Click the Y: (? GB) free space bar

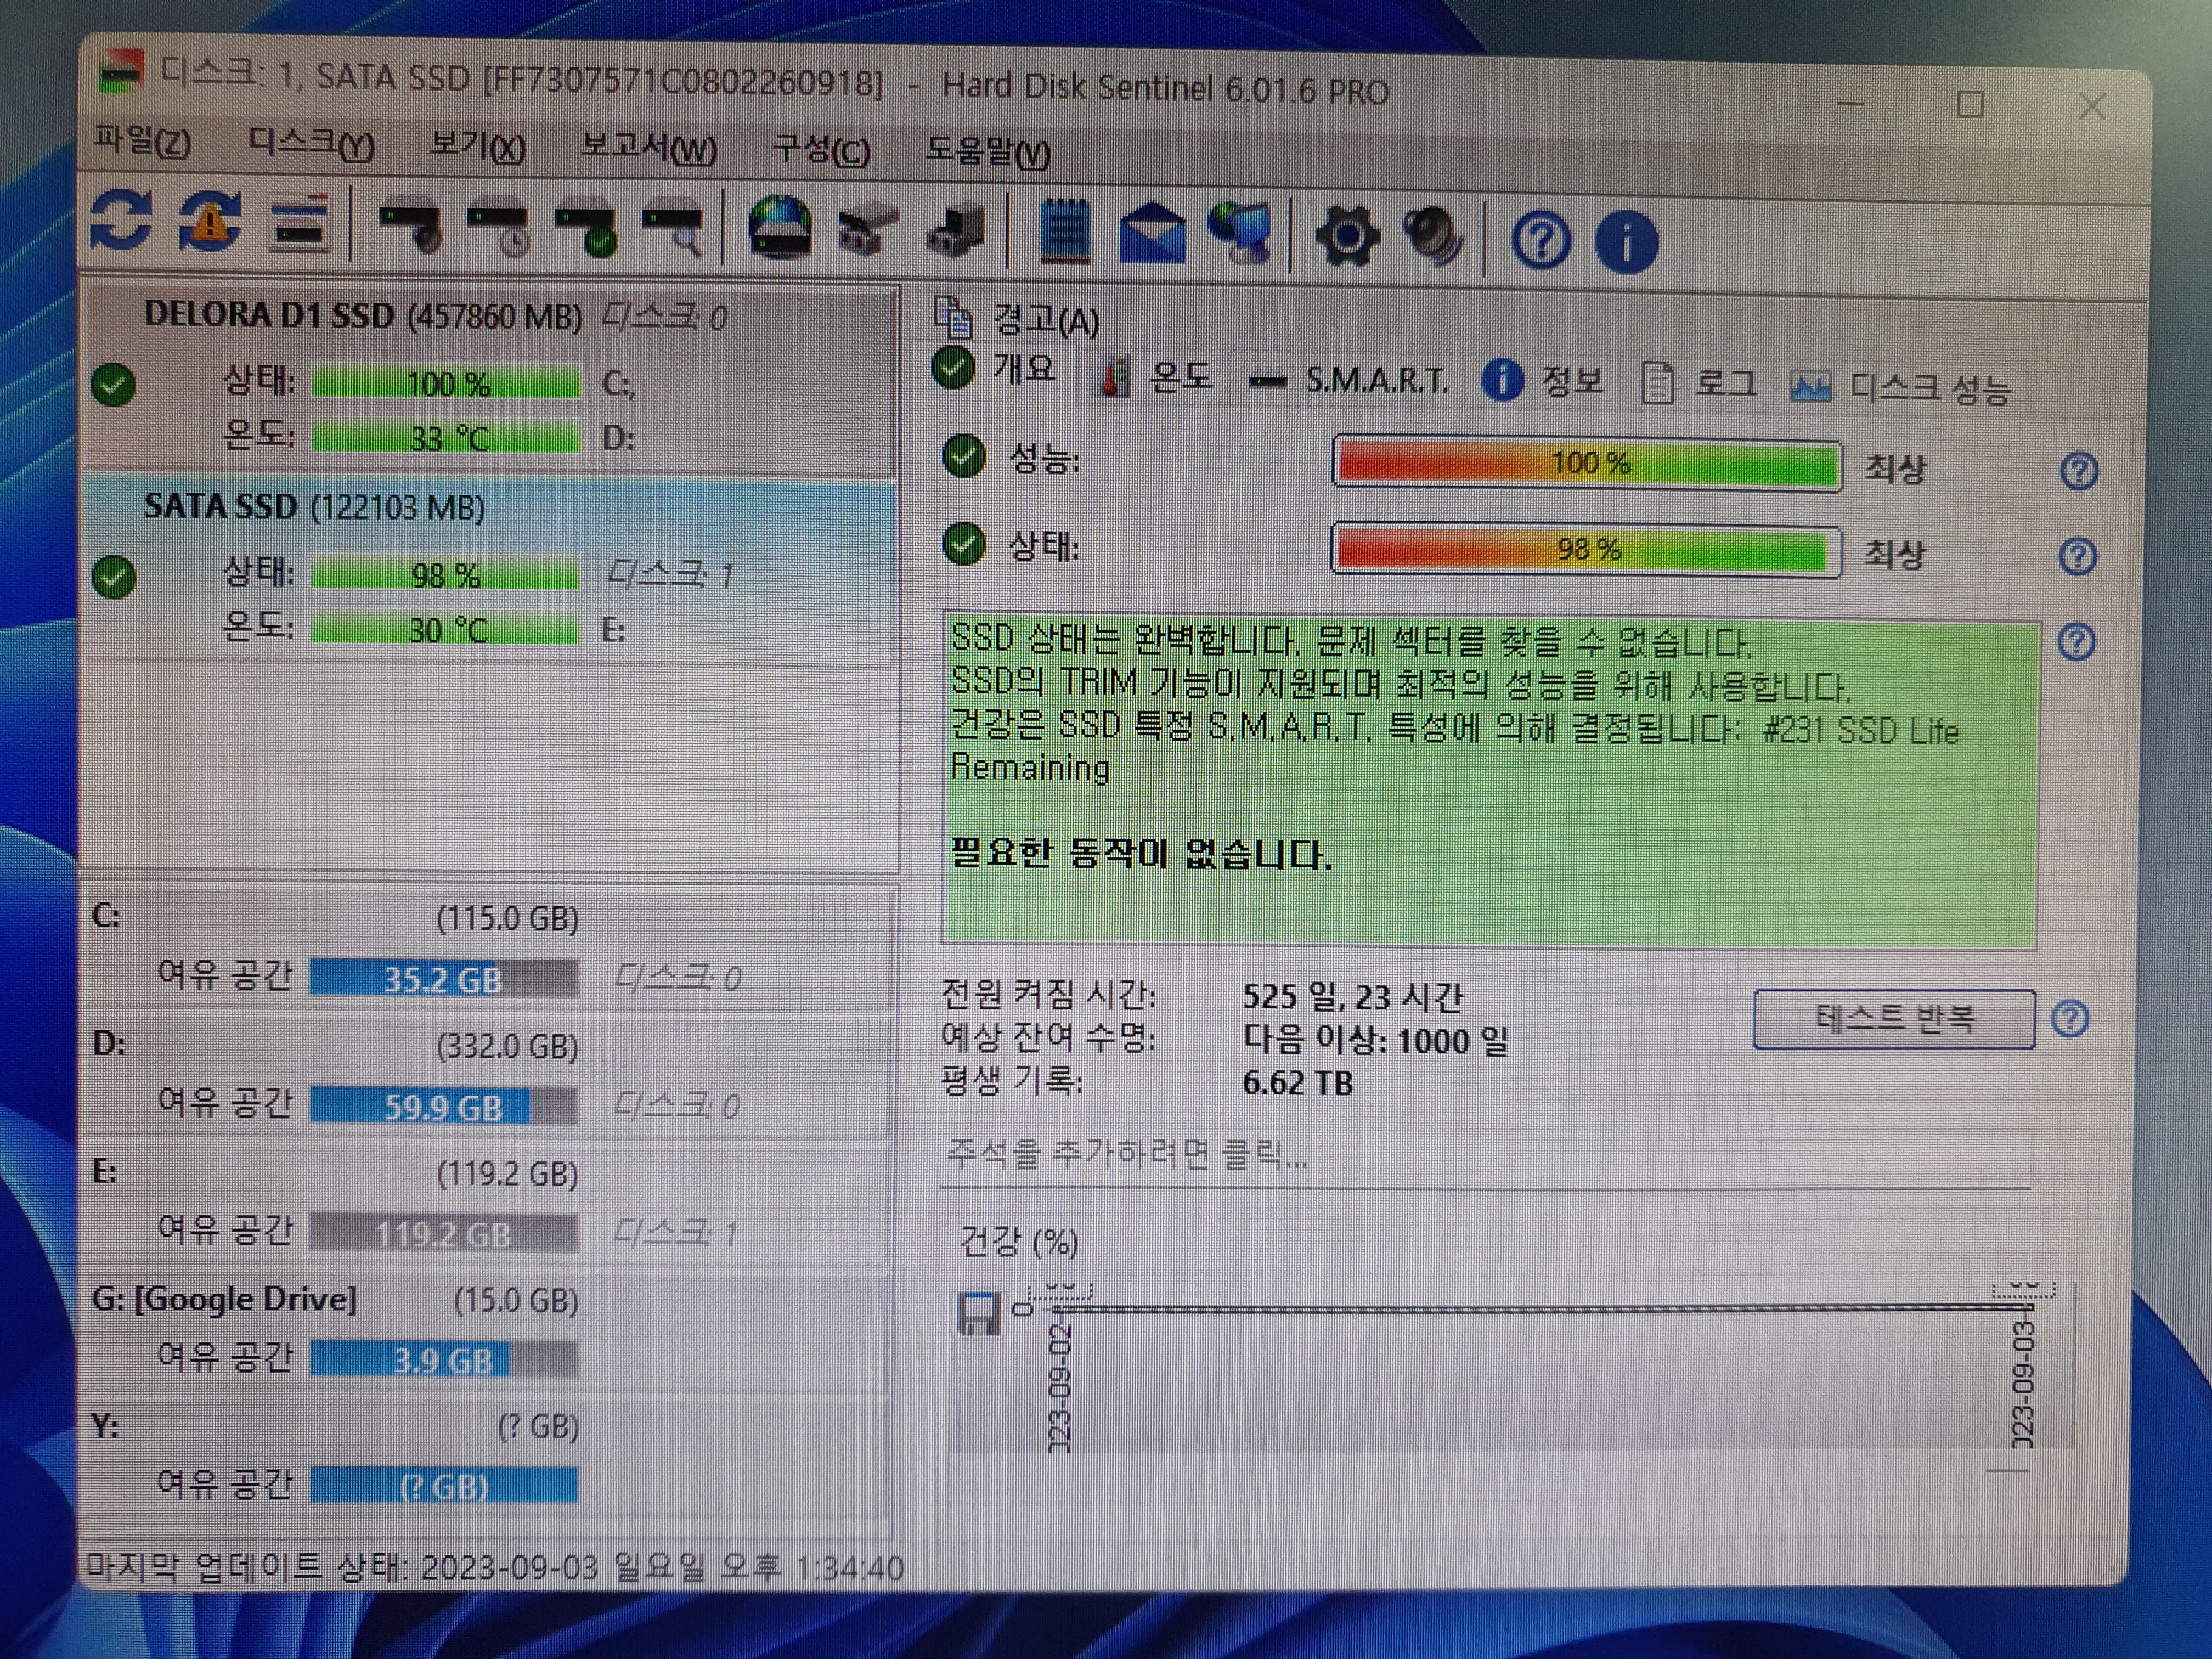point(444,1486)
